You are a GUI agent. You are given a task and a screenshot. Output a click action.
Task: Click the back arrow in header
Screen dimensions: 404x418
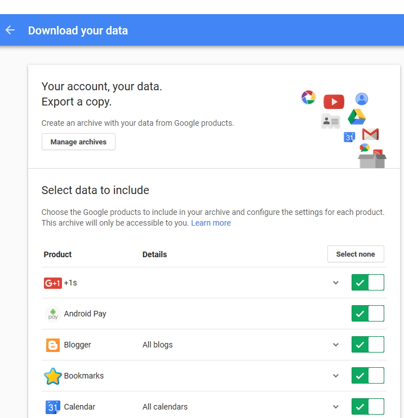(x=10, y=30)
